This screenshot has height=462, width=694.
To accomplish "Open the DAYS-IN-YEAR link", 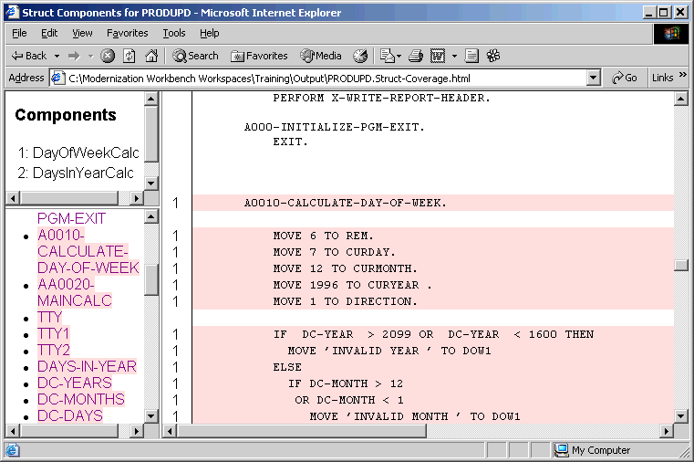I will pos(87,367).
